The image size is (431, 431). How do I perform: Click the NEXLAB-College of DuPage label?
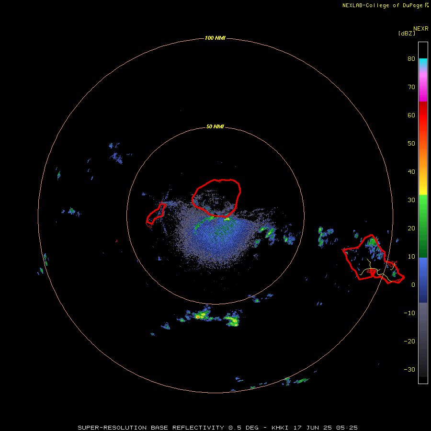point(382,5)
